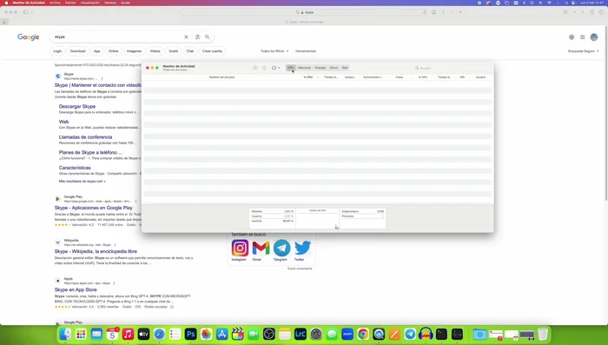Open the Ayuda menu

[125, 3]
